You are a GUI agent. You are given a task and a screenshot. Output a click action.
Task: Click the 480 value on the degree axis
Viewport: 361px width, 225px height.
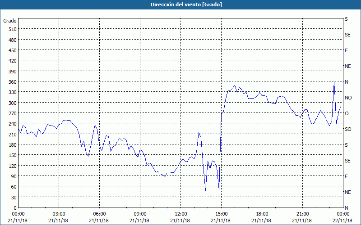click(13, 40)
